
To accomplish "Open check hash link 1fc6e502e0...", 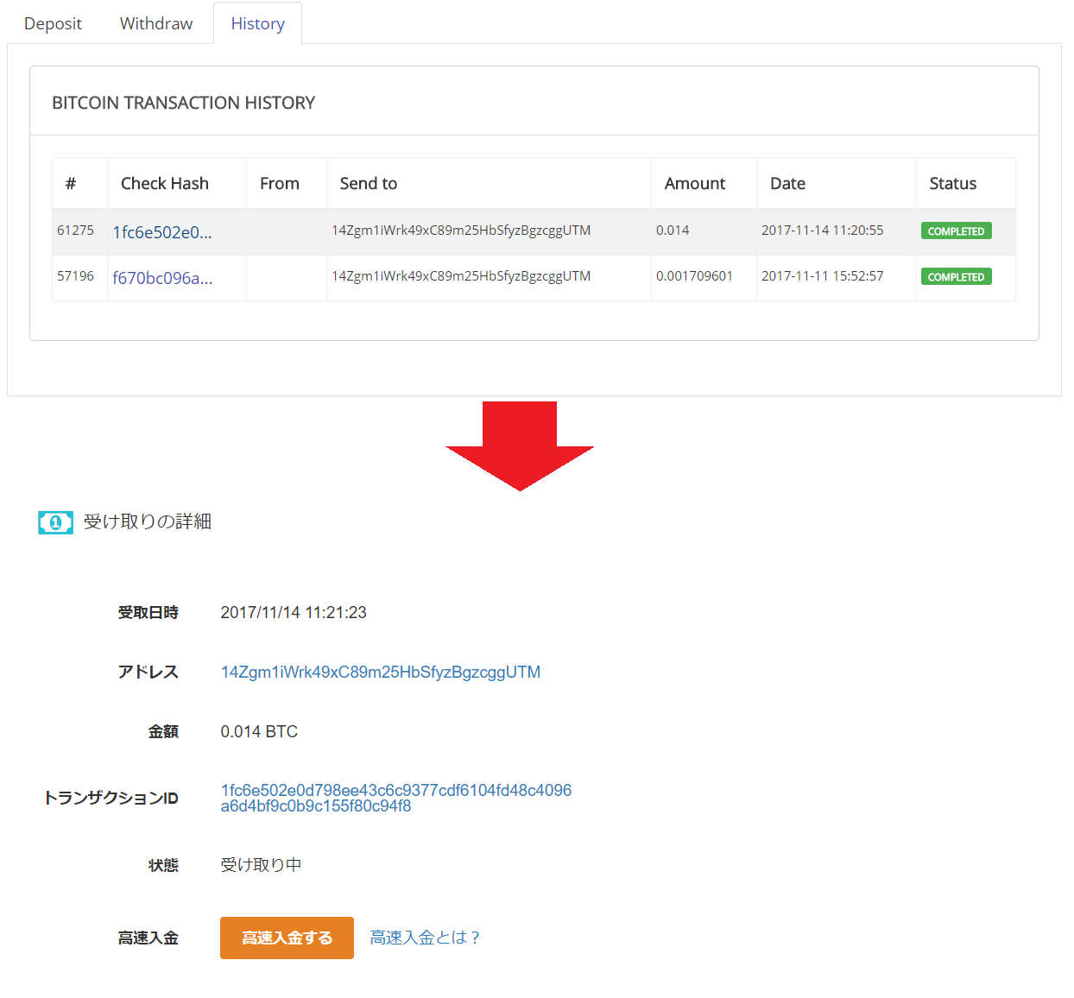I will [x=162, y=232].
